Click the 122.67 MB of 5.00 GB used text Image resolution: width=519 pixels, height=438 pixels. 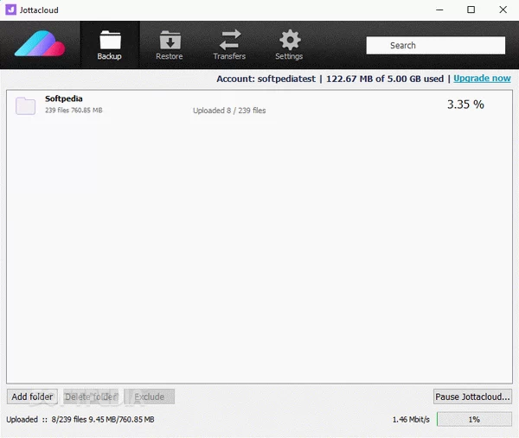[385, 79]
